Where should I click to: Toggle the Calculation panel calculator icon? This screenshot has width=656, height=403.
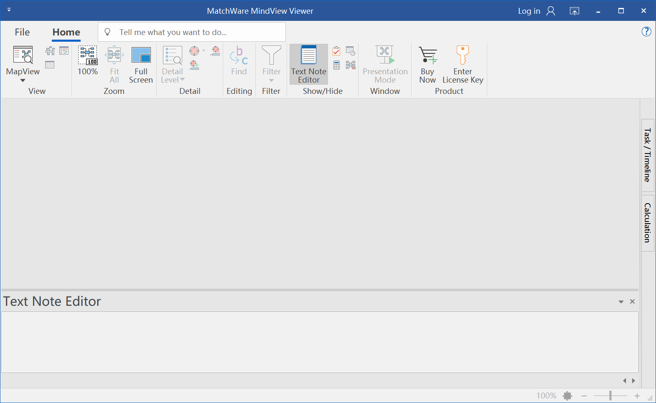(x=336, y=65)
